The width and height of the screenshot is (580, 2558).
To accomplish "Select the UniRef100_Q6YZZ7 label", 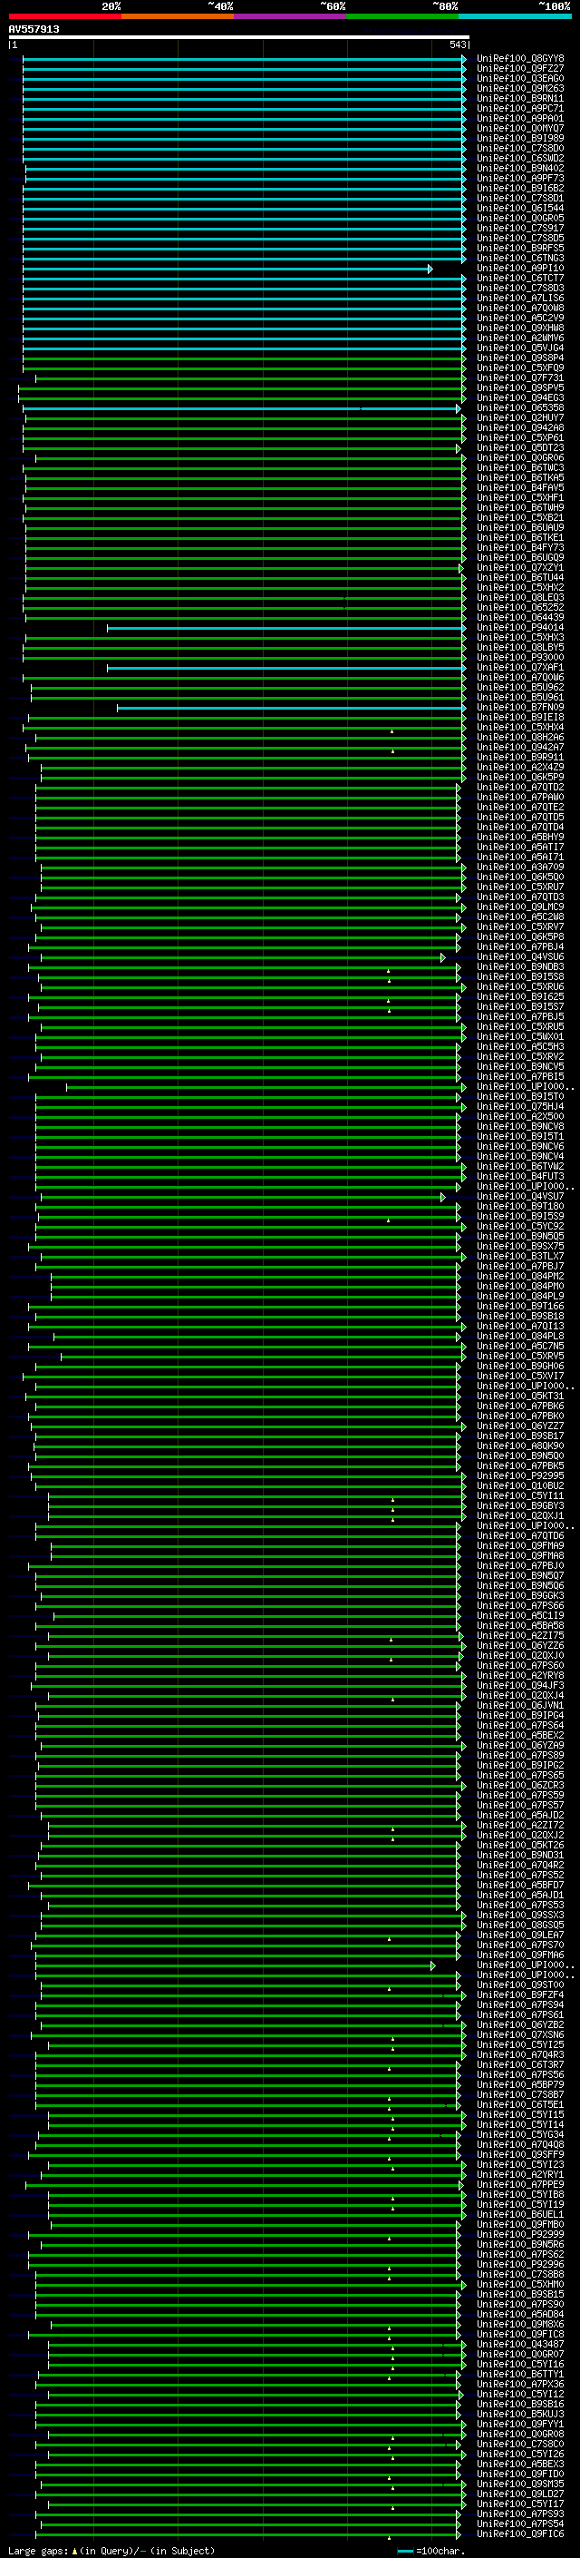I will point(519,1426).
